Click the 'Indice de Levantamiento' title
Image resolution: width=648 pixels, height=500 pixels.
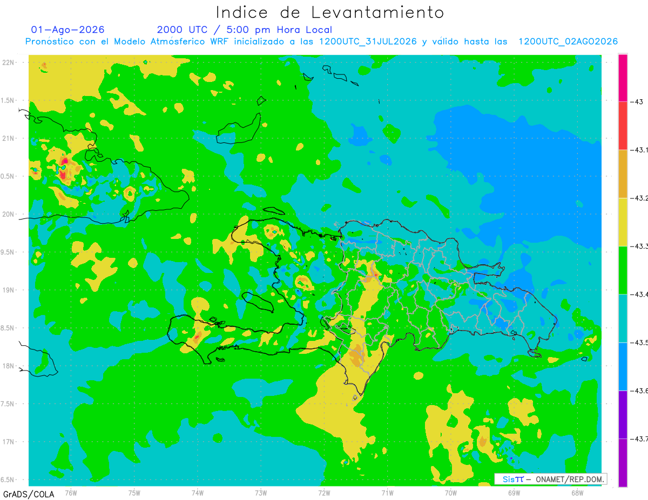(329, 12)
